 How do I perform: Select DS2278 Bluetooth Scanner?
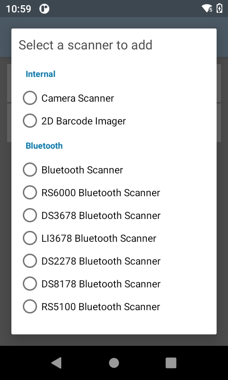(30, 261)
